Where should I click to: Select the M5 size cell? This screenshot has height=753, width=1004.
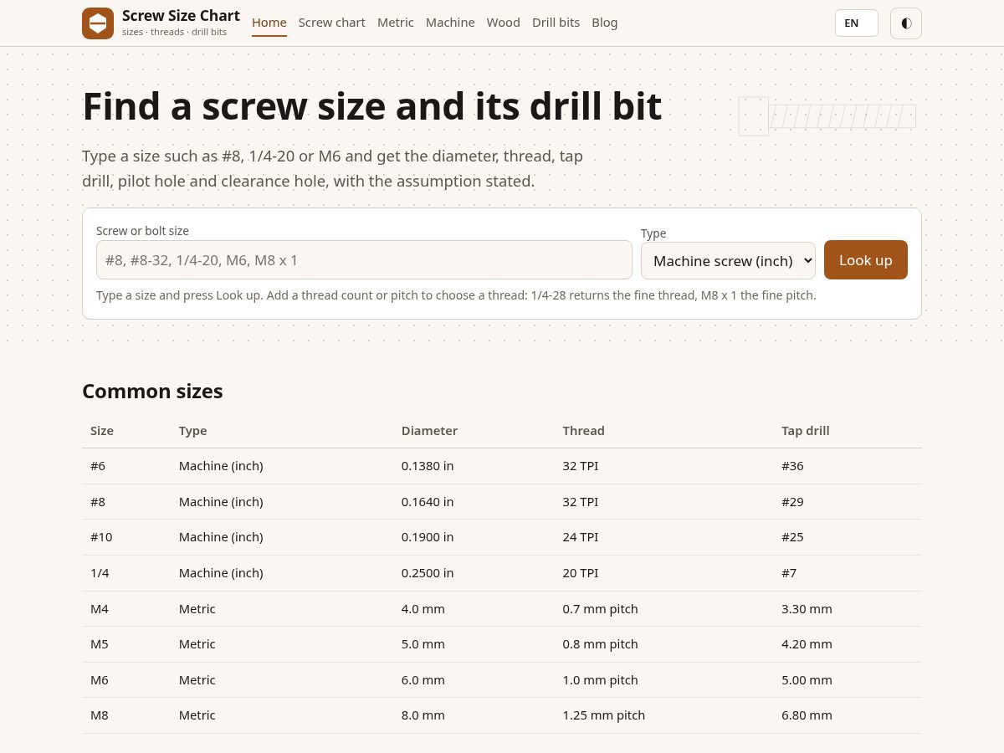(100, 644)
